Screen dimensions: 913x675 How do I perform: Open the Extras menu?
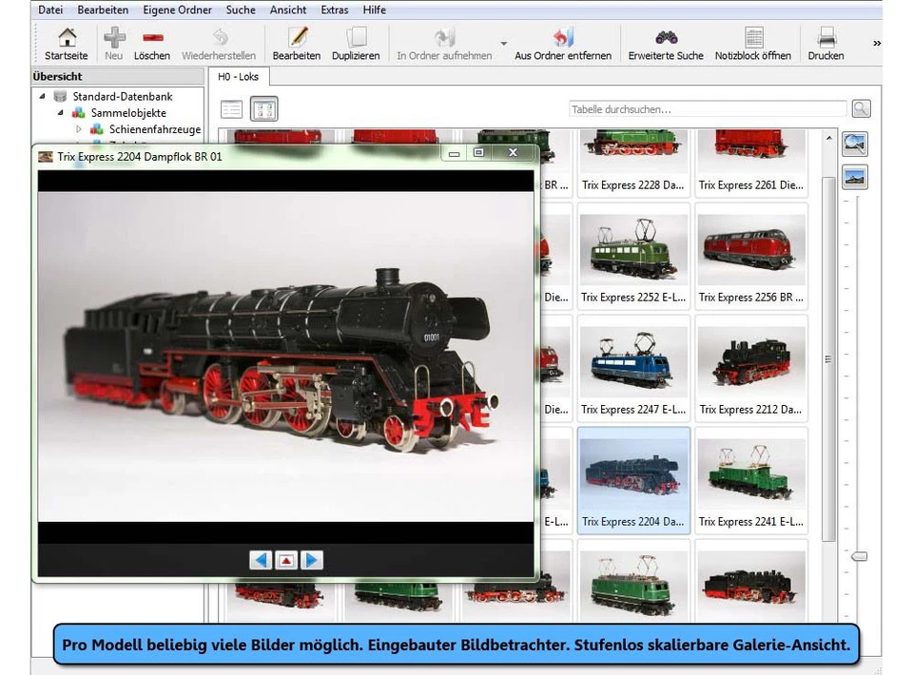334,10
